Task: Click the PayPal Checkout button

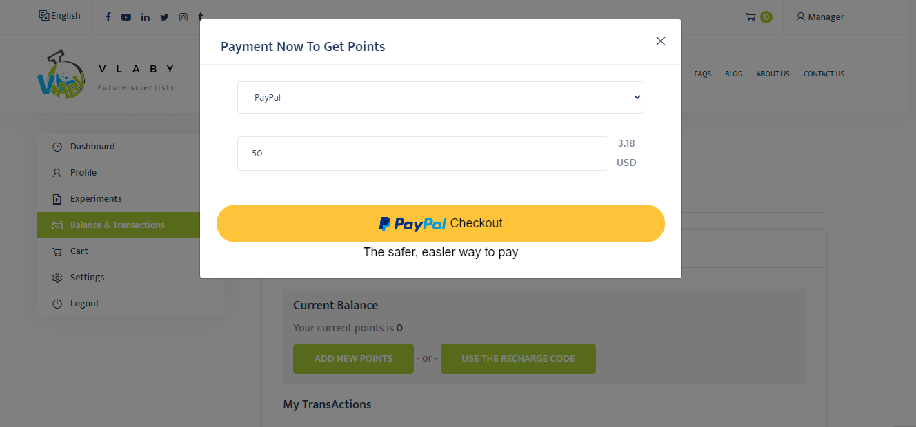Action: pos(440,223)
